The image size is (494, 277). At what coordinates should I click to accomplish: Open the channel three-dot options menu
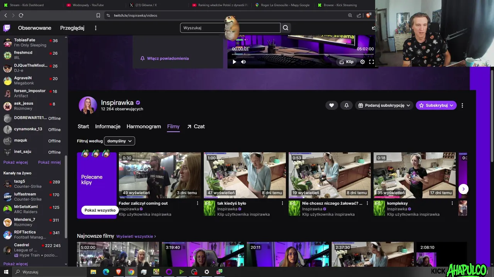(462, 105)
